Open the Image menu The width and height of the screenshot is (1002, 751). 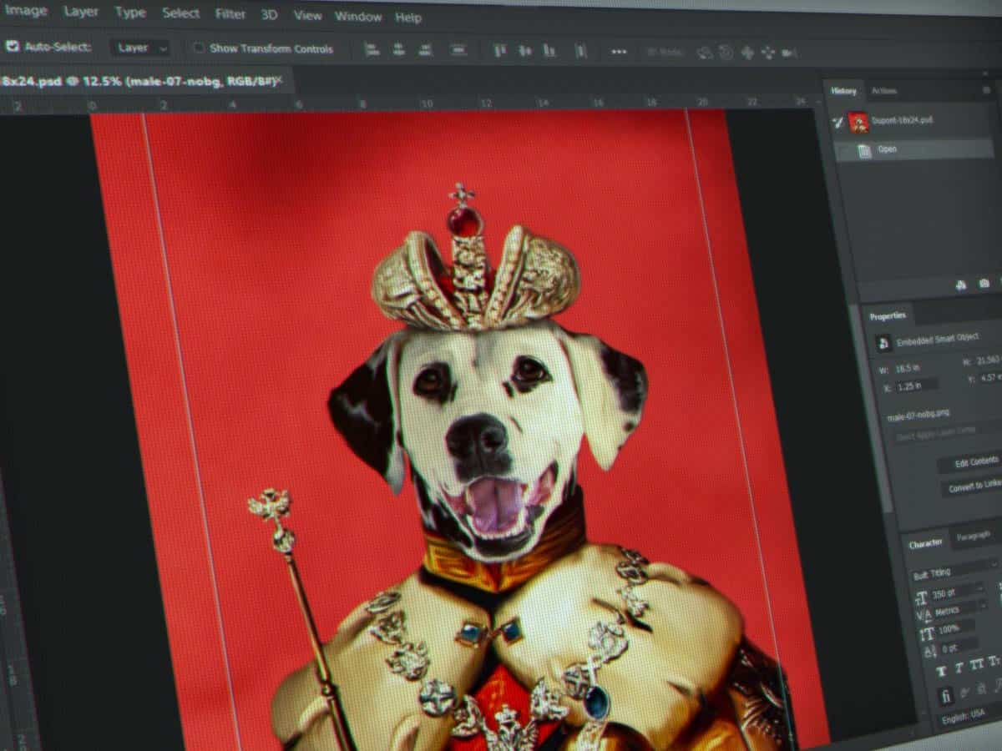[26, 12]
